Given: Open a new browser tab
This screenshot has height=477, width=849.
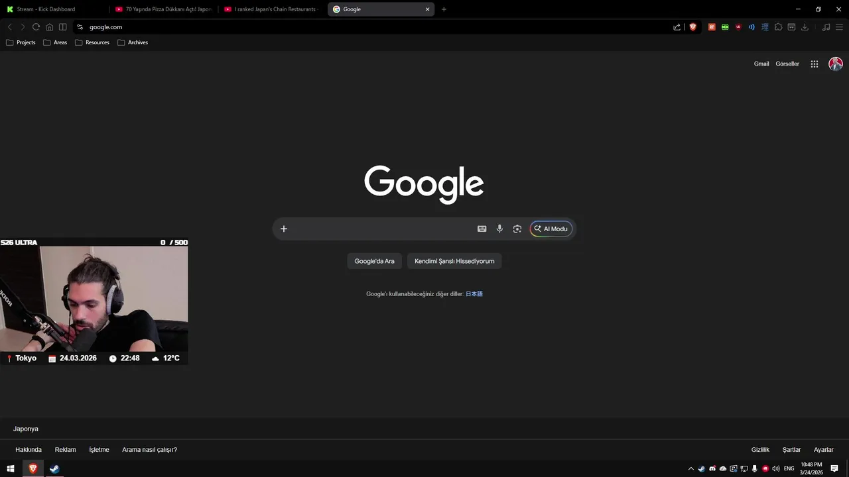Looking at the screenshot, I should pos(444,9).
